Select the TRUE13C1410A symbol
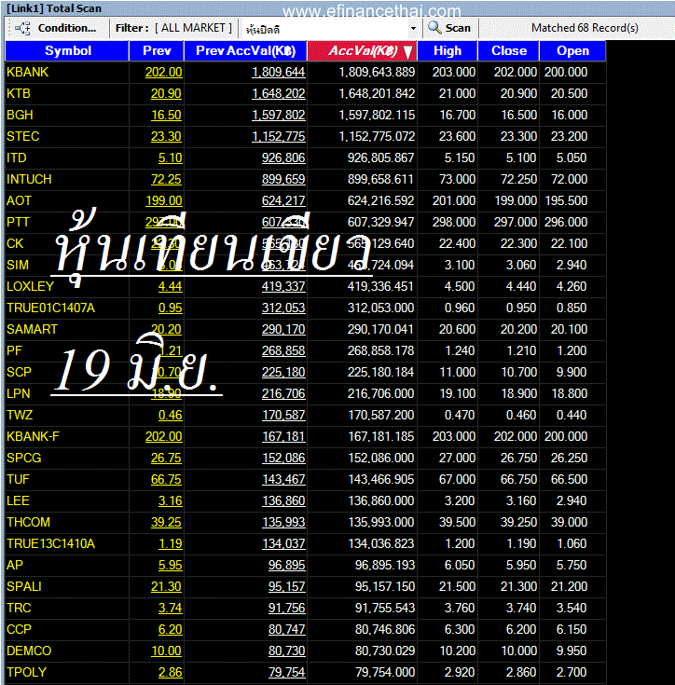The width and height of the screenshot is (675, 685). click(x=50, y=543)
